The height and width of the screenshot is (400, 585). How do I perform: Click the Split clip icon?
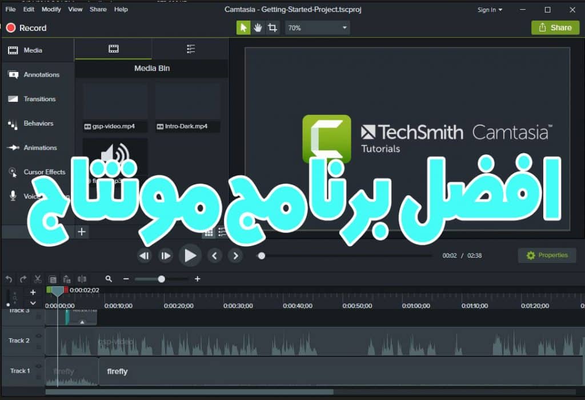click(x=82, y=279)
